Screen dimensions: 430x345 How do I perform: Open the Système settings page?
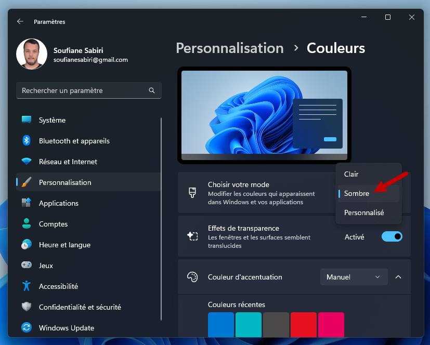(88, 120)
